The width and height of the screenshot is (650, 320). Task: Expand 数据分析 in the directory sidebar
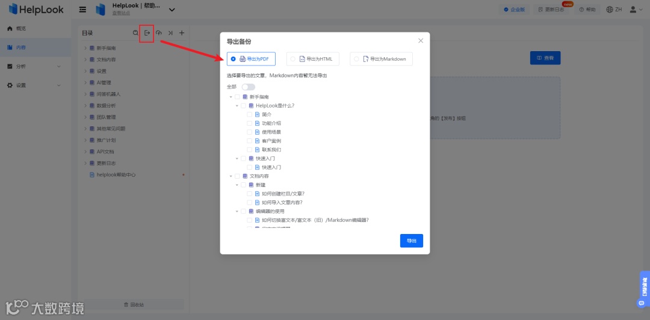coord(85,106)
